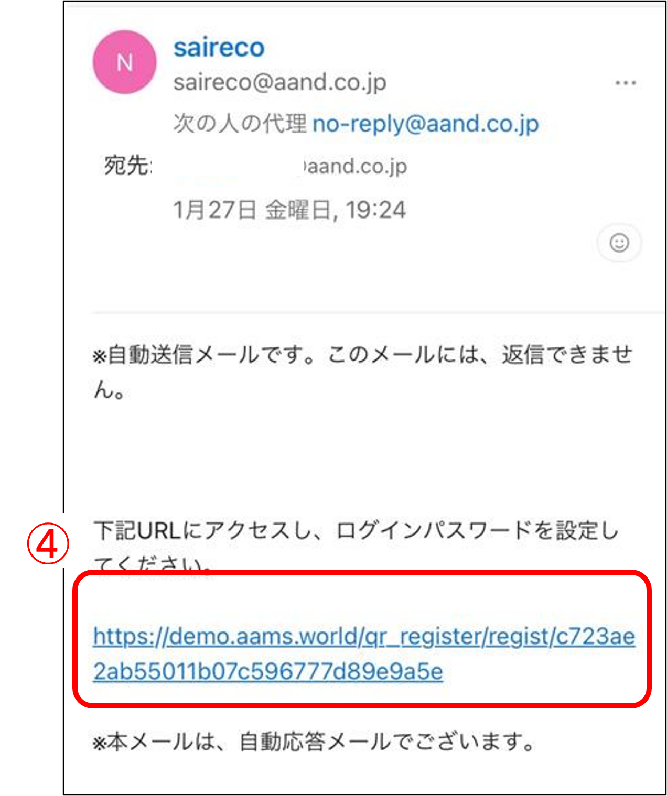
Task: Click the horizontal divider below the header
Action: 379,313
